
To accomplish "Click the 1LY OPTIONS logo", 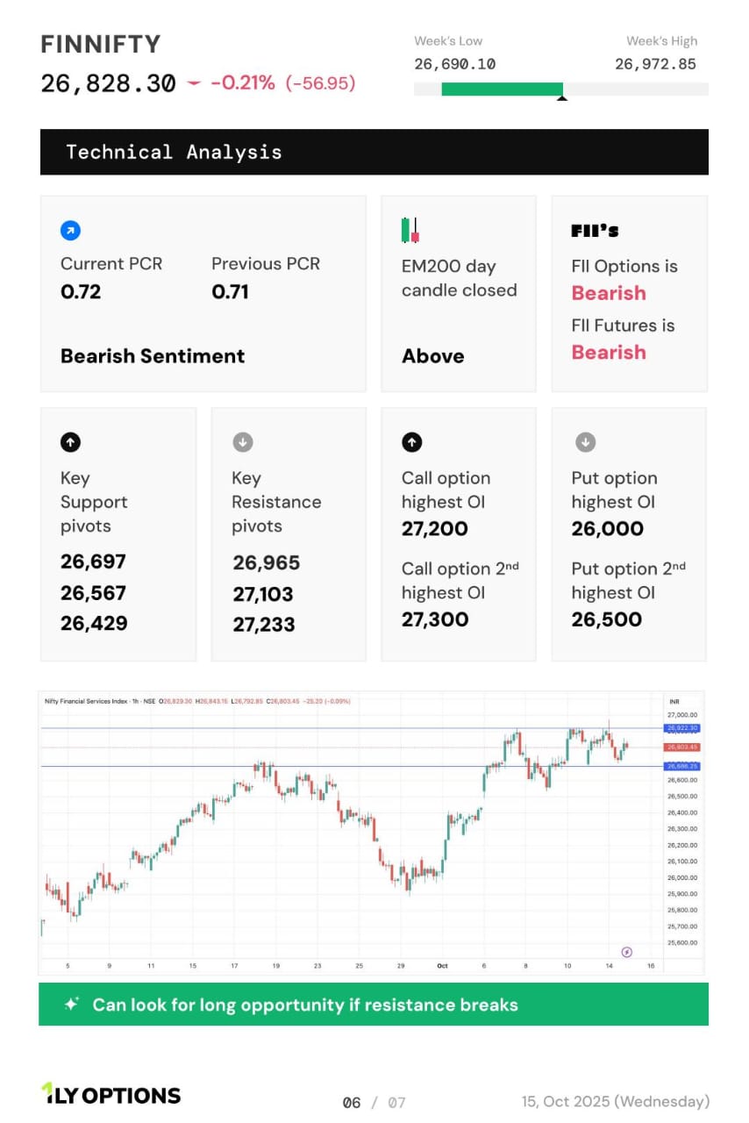I will pos(111,1094).
